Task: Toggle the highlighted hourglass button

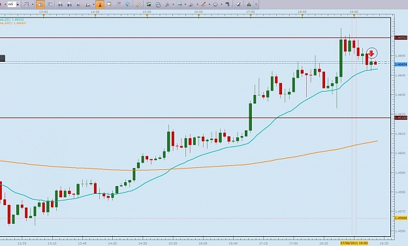Action: (100, 5)
